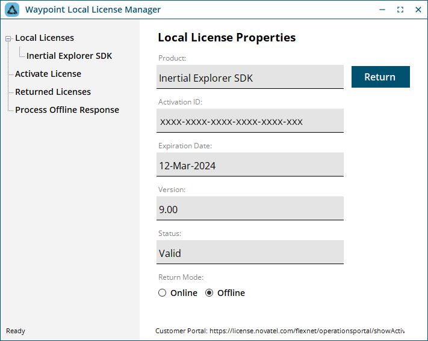Select Local Licenses in the tree
This screenshot has width=428, height=341.
coord(45,38)
